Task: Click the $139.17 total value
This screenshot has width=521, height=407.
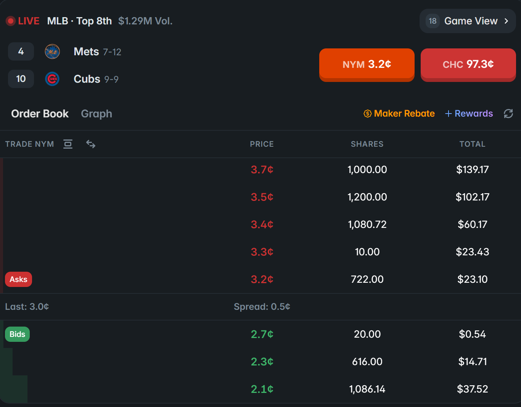Action: coord(473,170)
